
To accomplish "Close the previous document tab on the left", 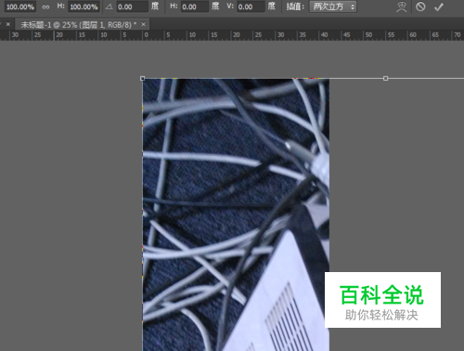I will coord(8,24).
